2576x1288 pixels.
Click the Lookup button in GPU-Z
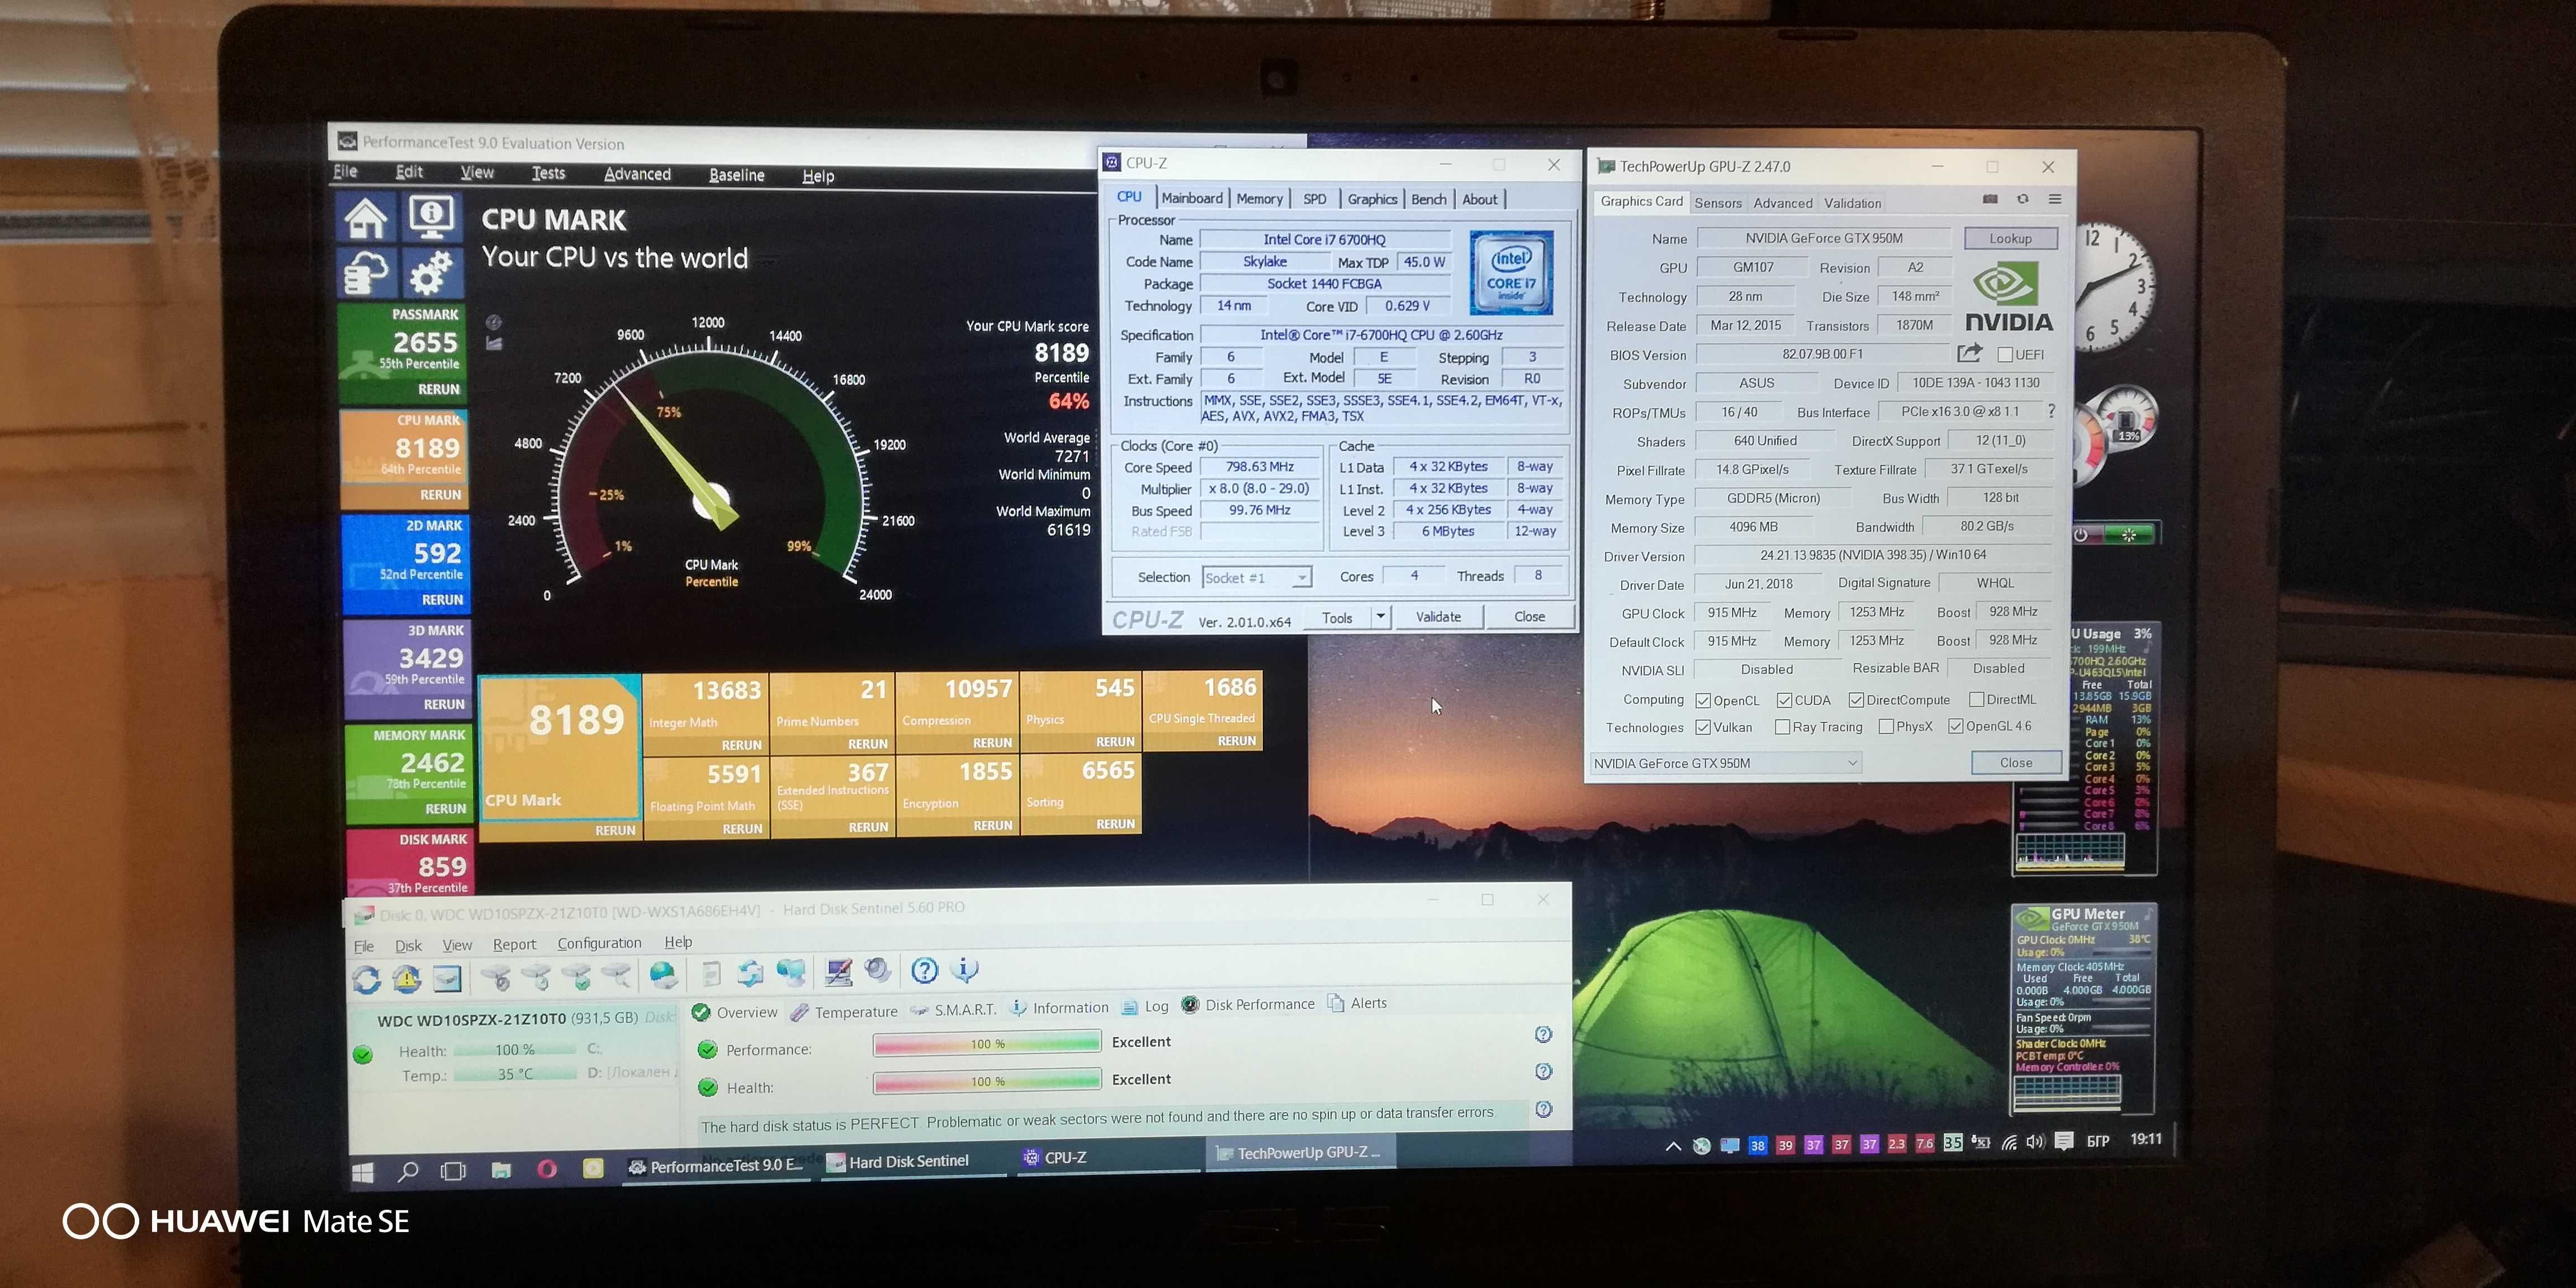pyautogui.click(x=2010, y=238)
